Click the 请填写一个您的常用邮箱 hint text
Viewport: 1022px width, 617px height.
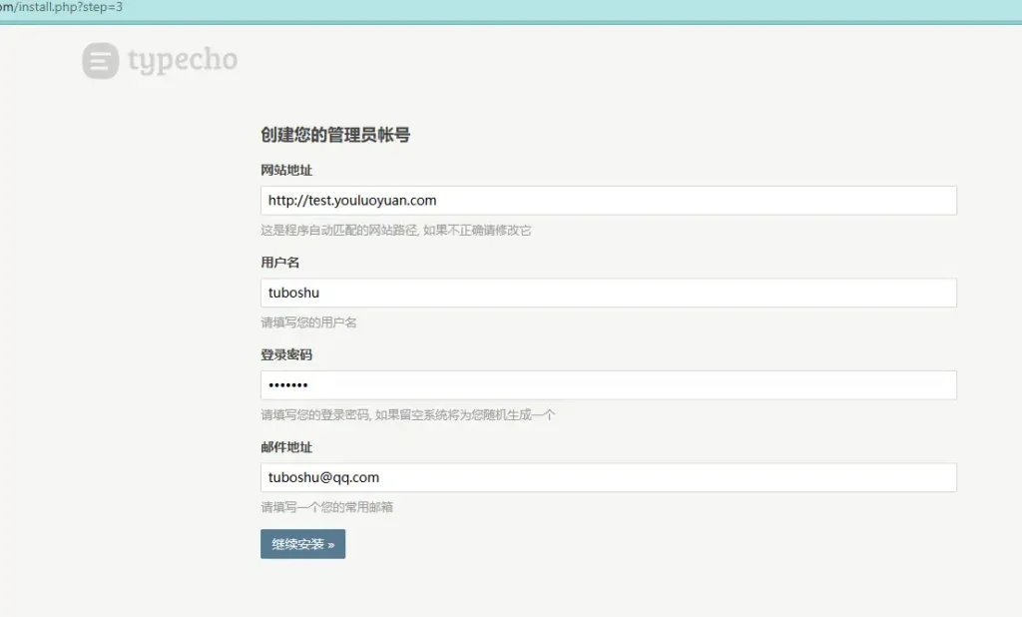tap(326, 507)
